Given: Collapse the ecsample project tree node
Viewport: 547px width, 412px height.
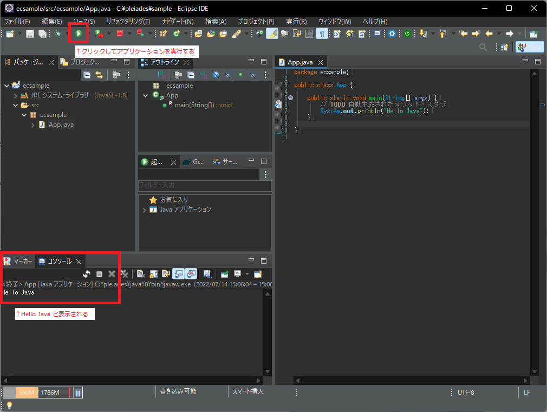Looking at the screenshot, I should pyautogui.click(x=7, y=86).
